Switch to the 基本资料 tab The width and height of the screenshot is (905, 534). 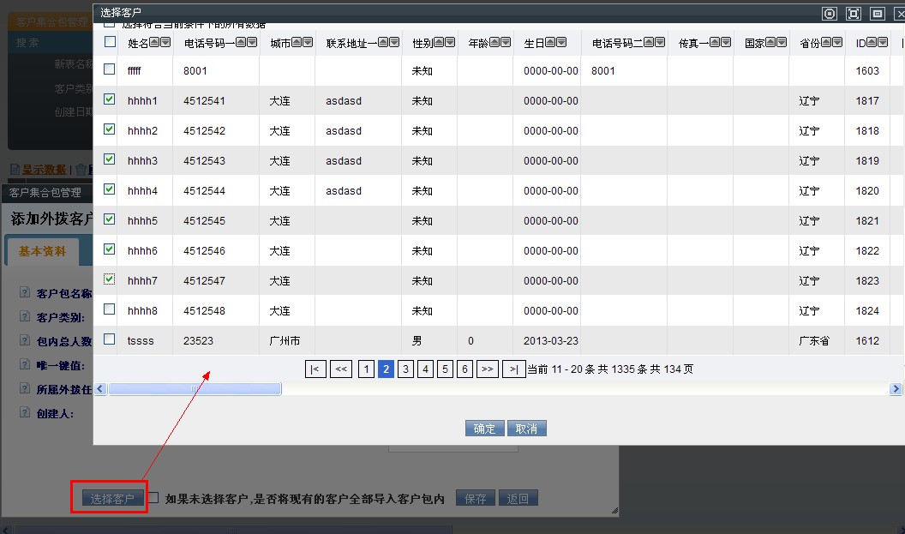tap(42, 251)
